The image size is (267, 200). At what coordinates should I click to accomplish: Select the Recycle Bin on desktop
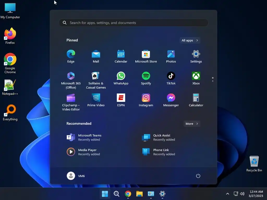click(x=254, y=164)
